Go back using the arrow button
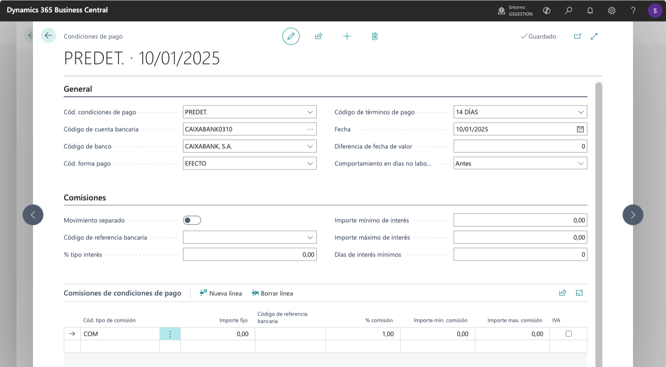Viewport: 666px width, 367px height. pos(48,36)
